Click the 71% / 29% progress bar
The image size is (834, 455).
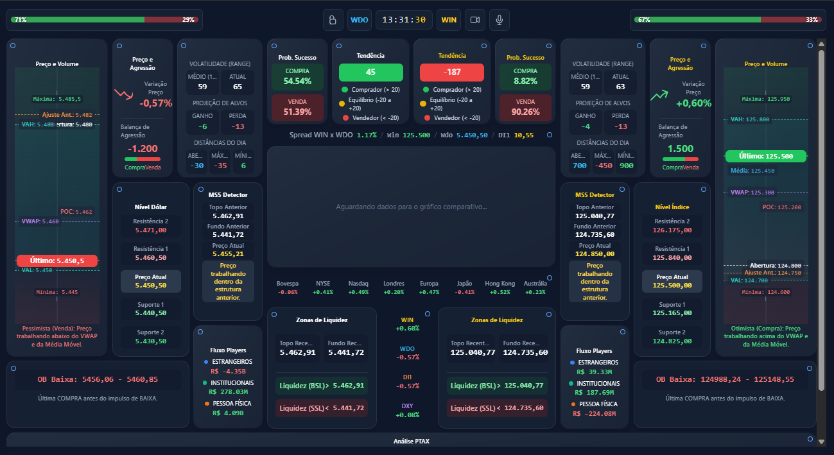[105, 20]
